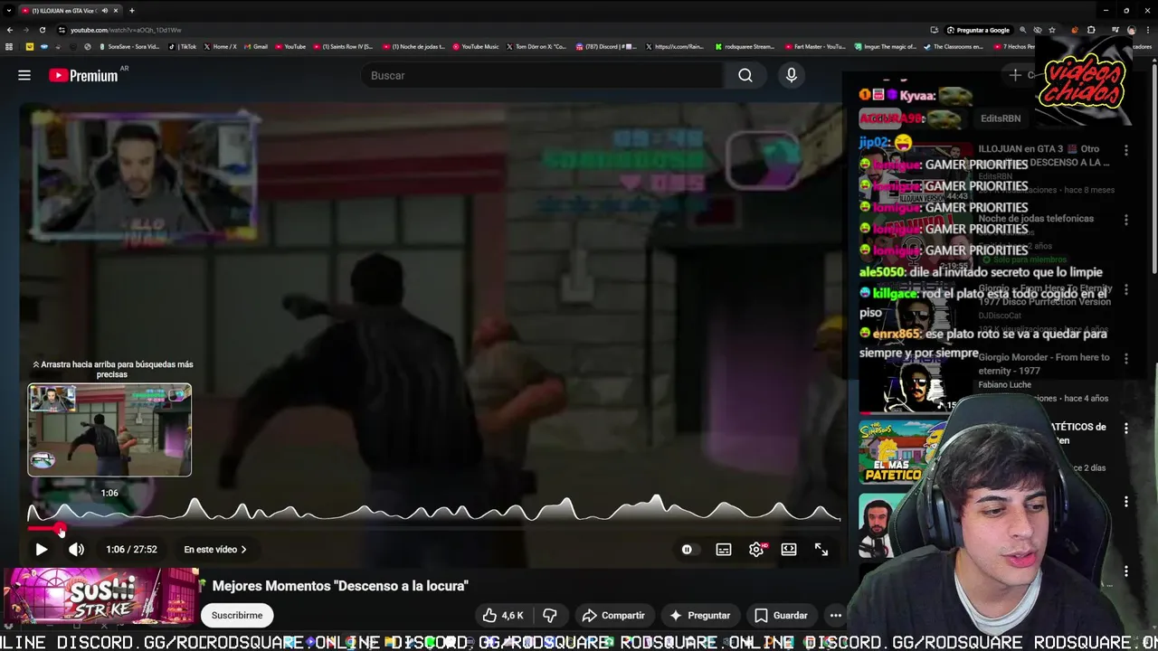Open options menu for 'ILLOJUAN en GTA 3' video
This screenshot has height=651, width=1158.
point(1126,150)
